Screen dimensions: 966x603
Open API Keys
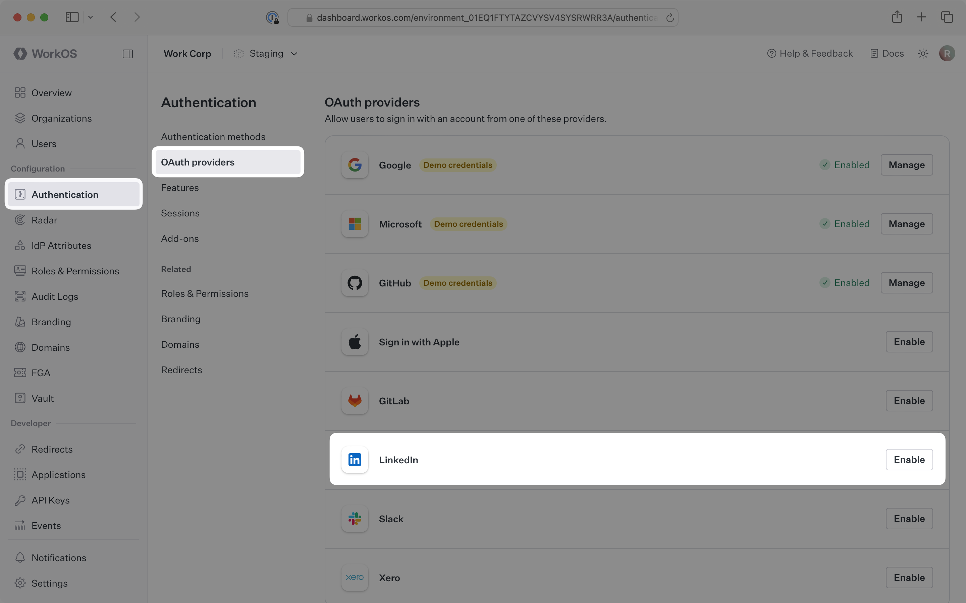click(x=50, y=500)
